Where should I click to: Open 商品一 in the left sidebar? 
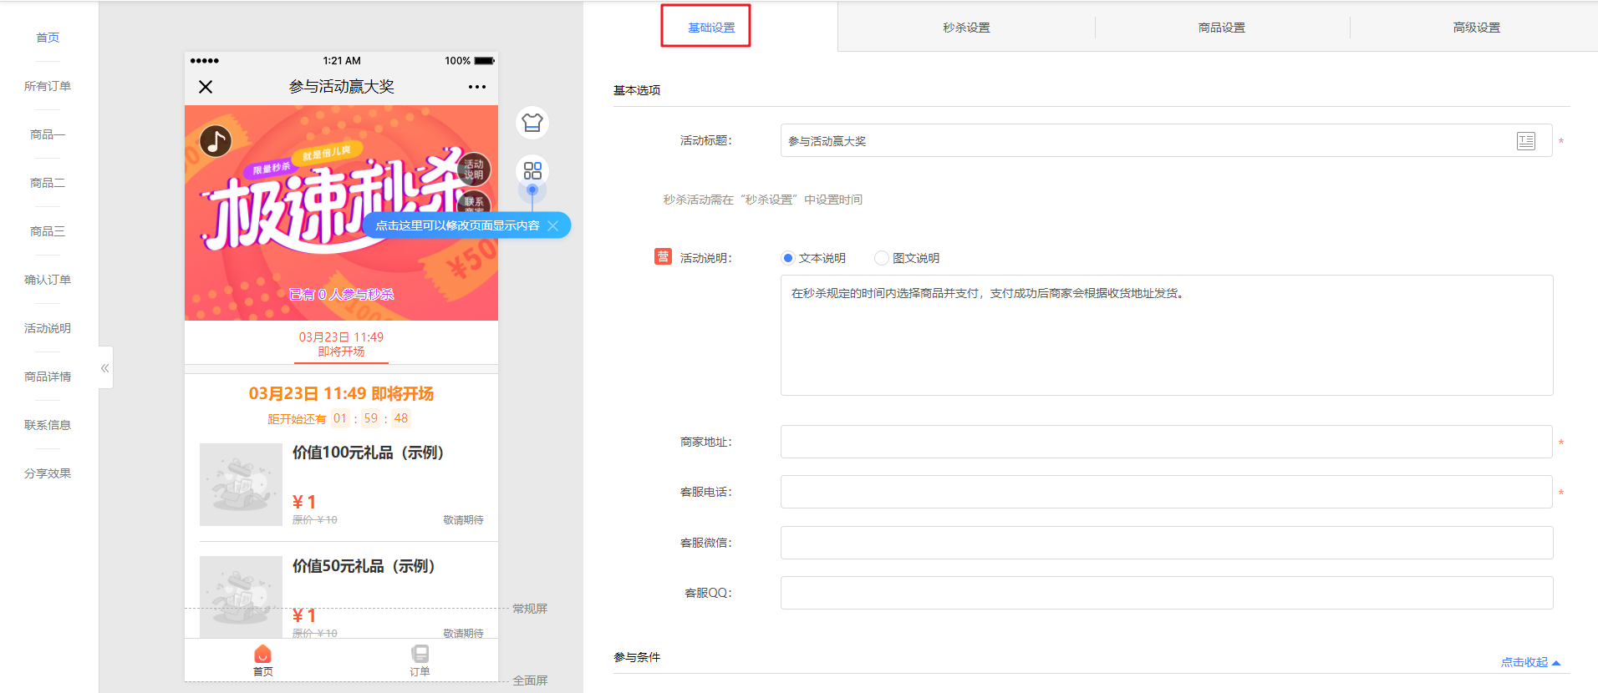(x=48, y=134)
